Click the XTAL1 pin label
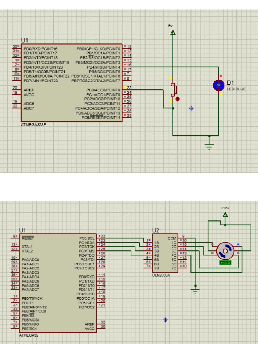258x344 pixels. coord(27,247)
